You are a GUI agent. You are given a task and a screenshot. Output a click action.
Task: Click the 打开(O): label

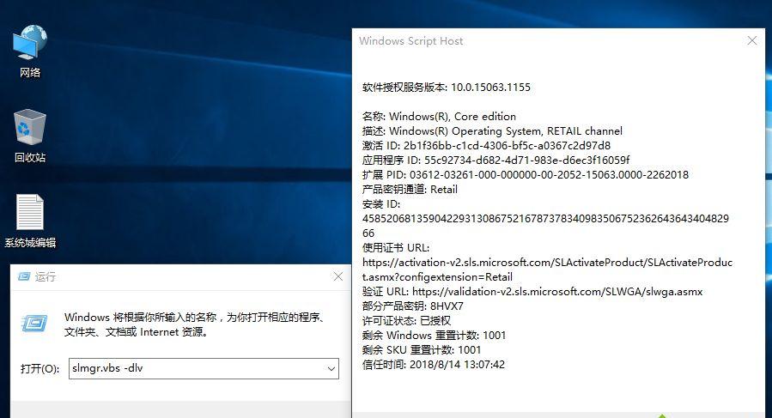40,369
